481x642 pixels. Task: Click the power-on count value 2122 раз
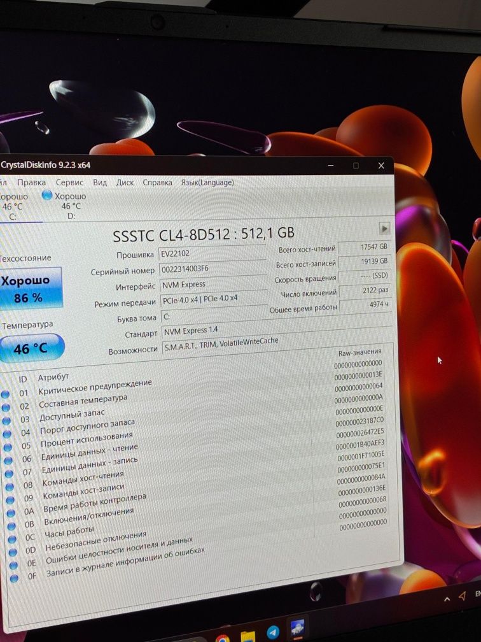(x=365, y=290)
